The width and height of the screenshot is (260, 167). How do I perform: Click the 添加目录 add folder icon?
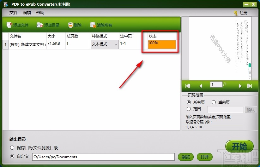coord(39,25)
